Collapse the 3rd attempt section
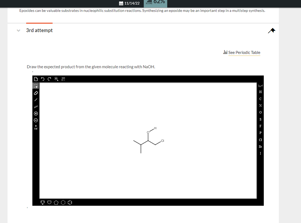This screenshot has height=223, width=301. [18, 30]
